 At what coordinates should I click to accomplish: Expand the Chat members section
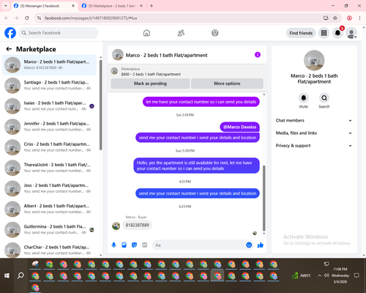coord(314,120)
